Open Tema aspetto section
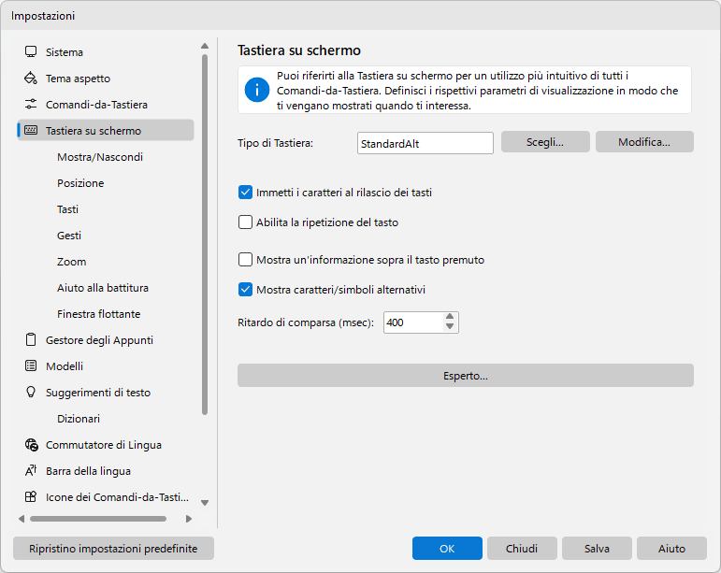Viewport: 721px width, 573px height. coord(106,79)
